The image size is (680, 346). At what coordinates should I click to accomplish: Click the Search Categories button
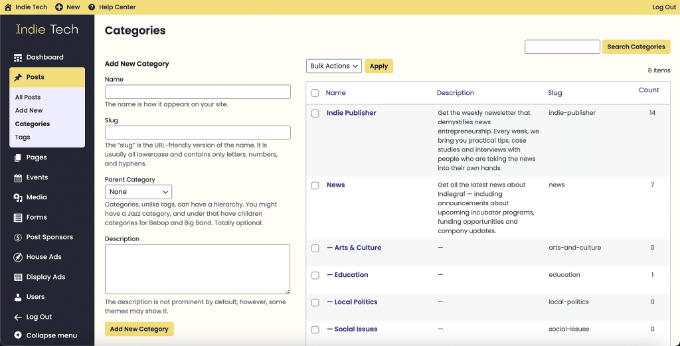636,47
